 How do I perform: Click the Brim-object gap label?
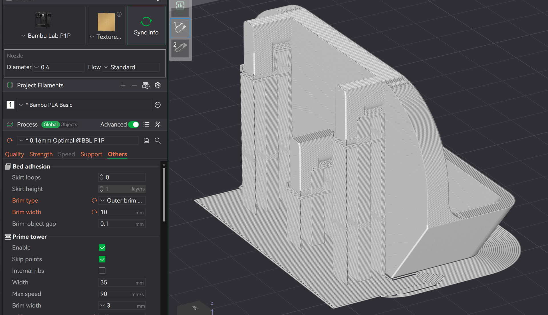pyautogui.click(x=34, y=224)
